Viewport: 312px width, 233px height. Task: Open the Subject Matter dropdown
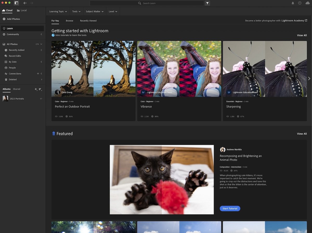pyautogui.click(x=95, y=11)
